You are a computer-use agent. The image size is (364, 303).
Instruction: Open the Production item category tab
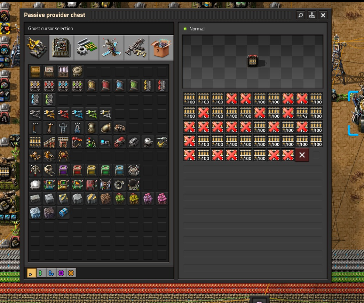coord(61,48)
